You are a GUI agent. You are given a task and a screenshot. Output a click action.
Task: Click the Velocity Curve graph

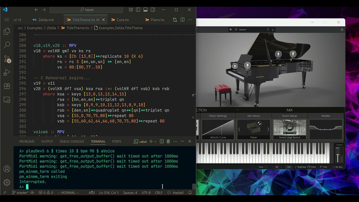pos(218,128)
